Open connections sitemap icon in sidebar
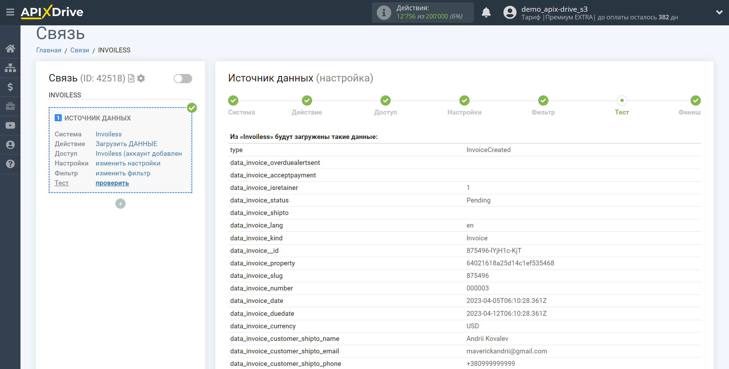 click(x=10, y=68)
